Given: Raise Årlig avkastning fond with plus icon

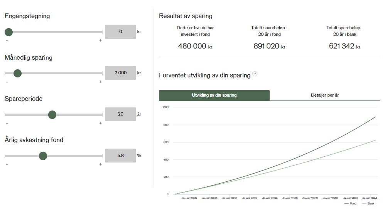Looking at the screenshot, I should pyautogui.click(x=100, y=164).
